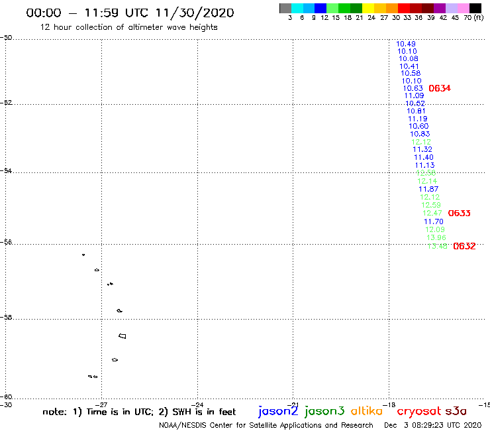Click wave height value 10.41
Image resolution: width=490 pixels, height=431 pixels.
click(409, 66)
